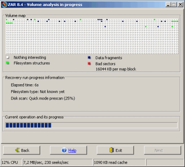The height and width of the screenshot is (167, 185).
Task: Minimize the ZAR window
Action: 168,5
